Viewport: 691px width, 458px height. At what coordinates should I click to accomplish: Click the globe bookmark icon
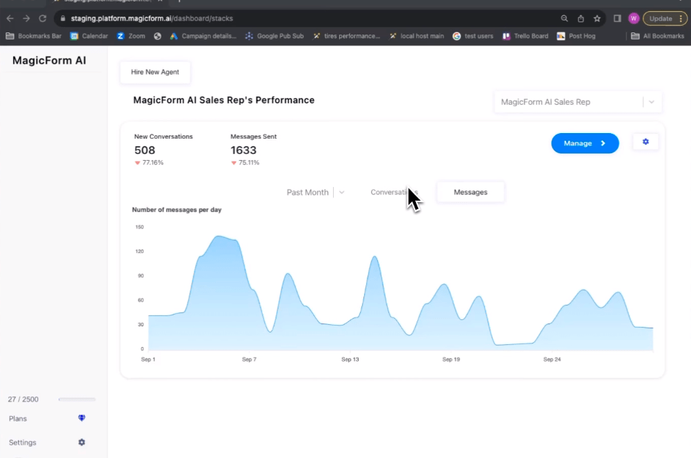pos(157,36)
